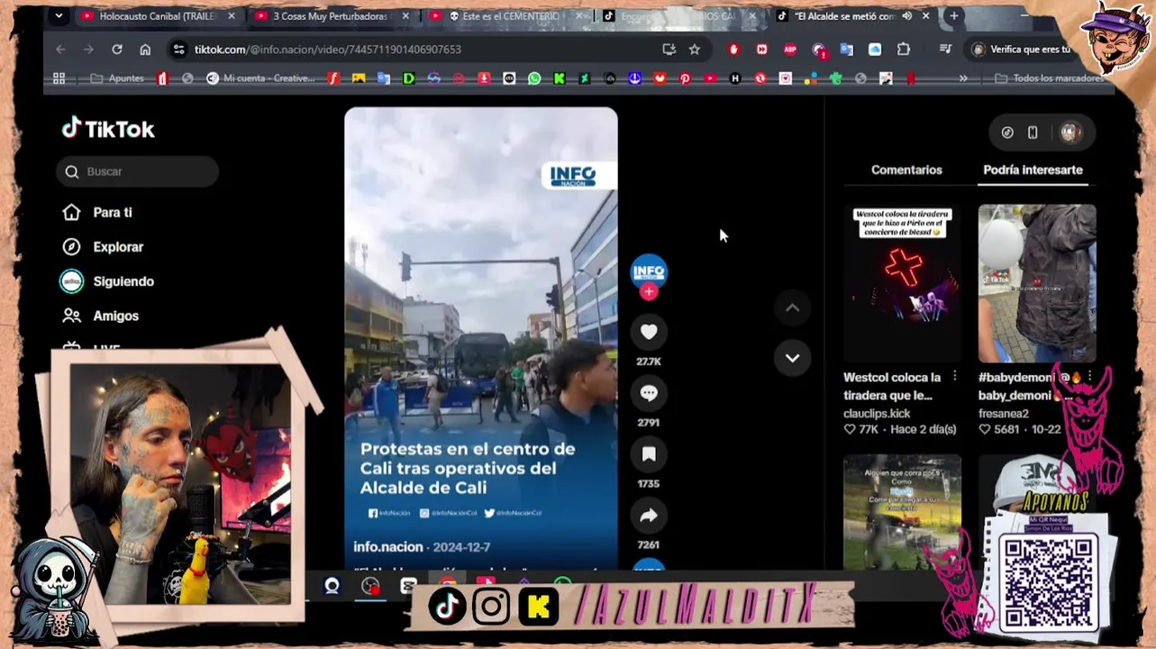Open Todos los marcadores folder
Image resolution: width=1156 pixels, height=649 pixels.
[1049, 78]
